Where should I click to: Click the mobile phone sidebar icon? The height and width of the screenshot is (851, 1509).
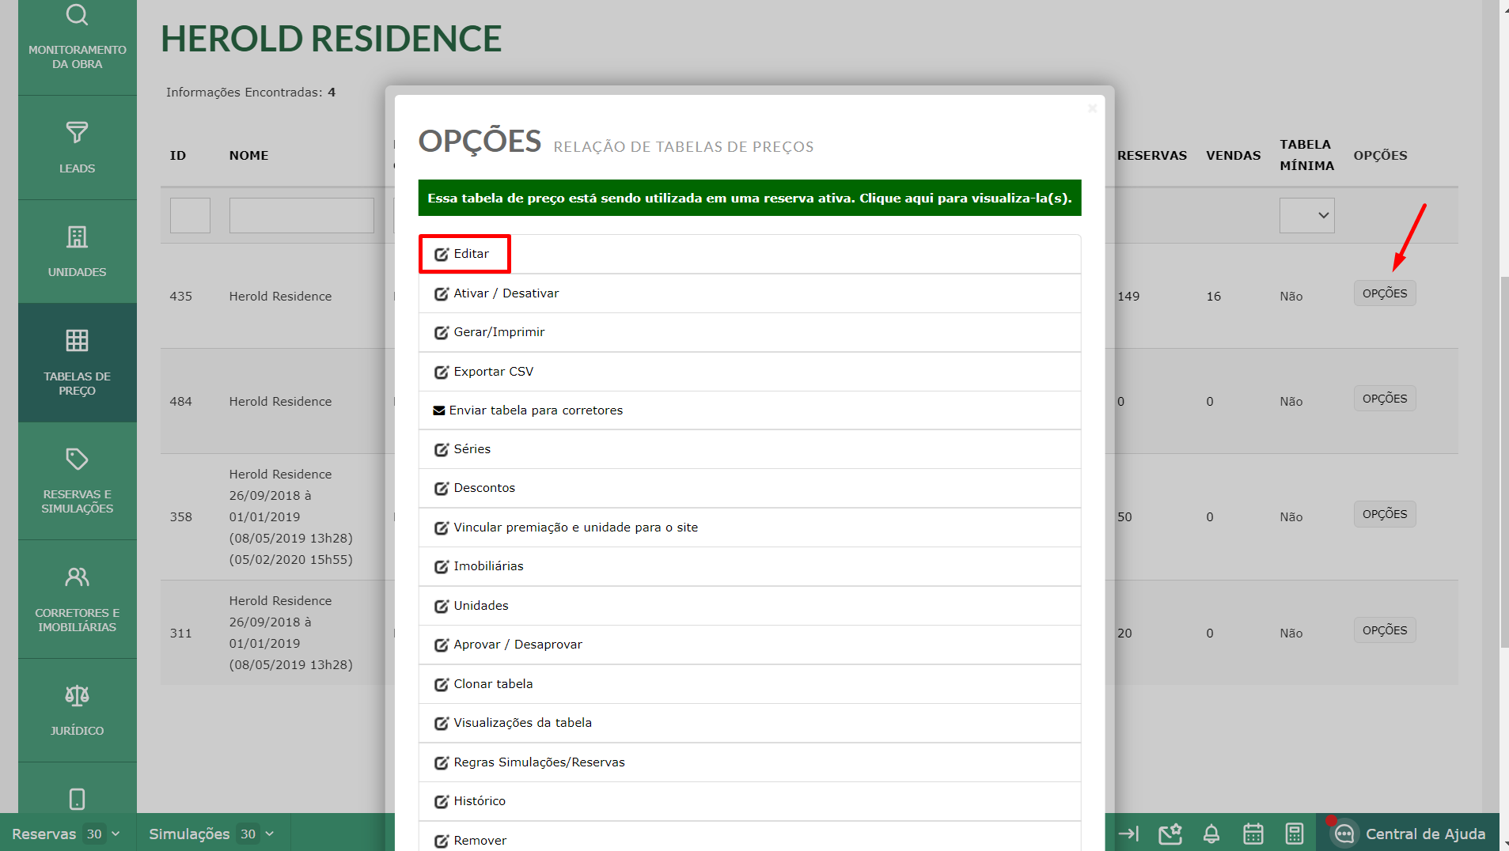[x=77, y=799]
